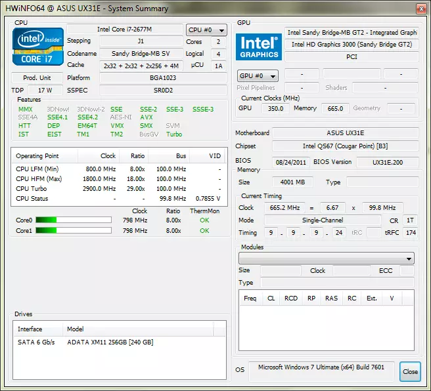Screen dimensions: 431x391
Task: Click the Model column header in Drives
Action: [x=138, y=329]
